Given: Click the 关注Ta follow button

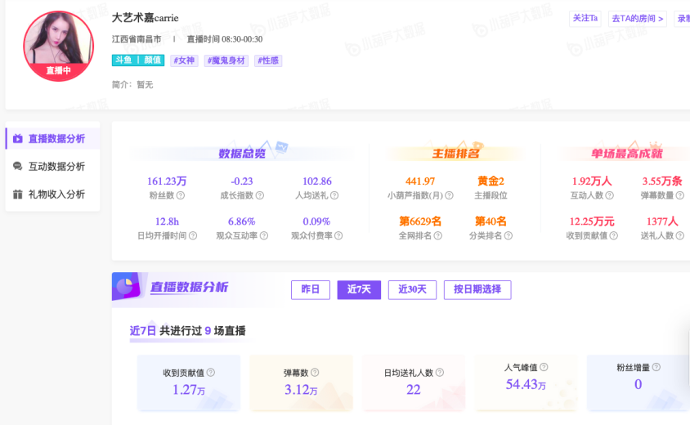Looking at the screenshot, I should point(585,19).
